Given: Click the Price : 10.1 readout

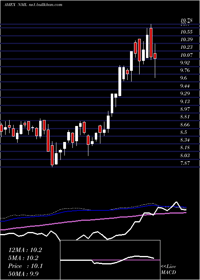Looking at the screenshot, I should (25, 266).
